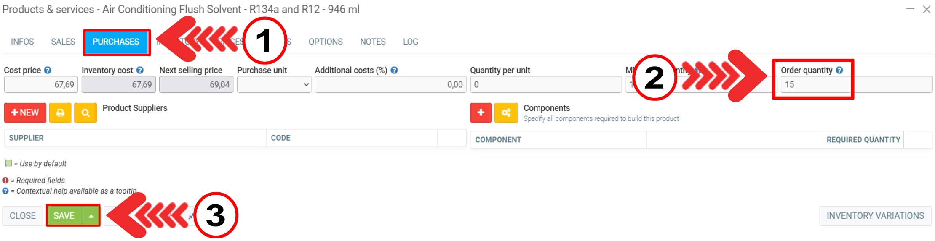Add a component with the red plus icon

(x=481, y=113)
